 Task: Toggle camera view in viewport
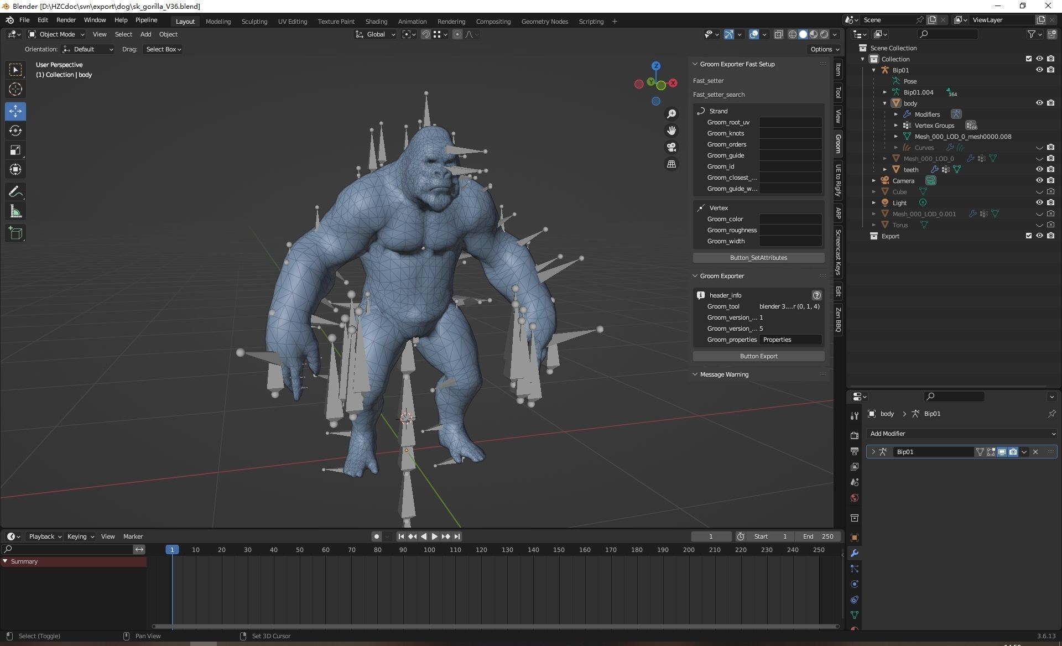pyautogui.click(x=671, y=148)
